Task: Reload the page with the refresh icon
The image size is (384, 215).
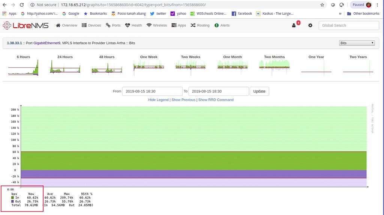Action: [21, 5]
